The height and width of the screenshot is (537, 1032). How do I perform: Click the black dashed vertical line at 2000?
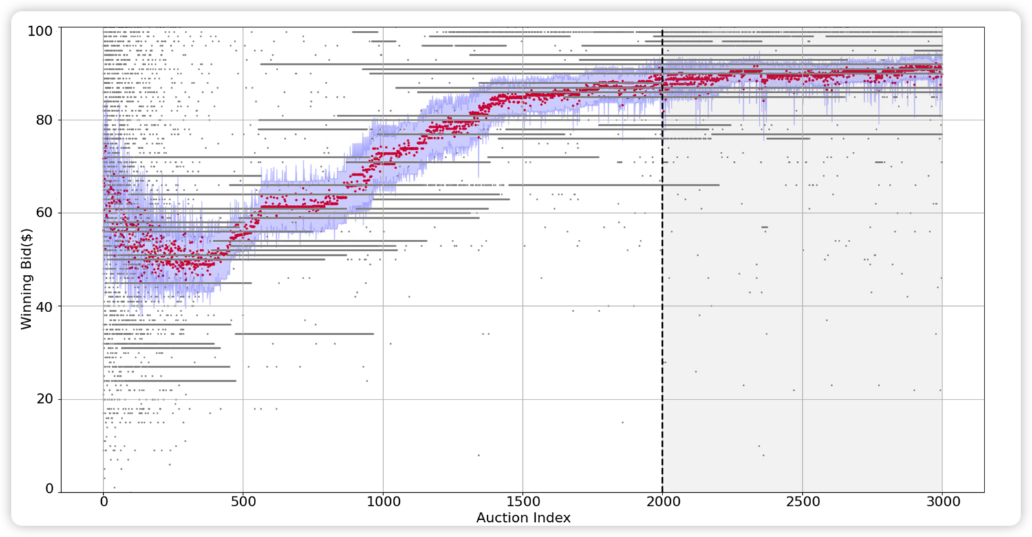(x=662, y=275)
